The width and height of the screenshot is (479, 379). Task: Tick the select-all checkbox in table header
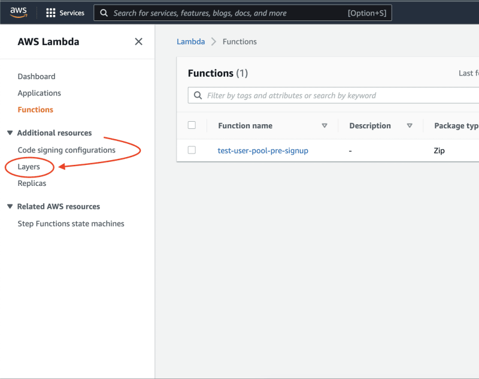(192, 125)
